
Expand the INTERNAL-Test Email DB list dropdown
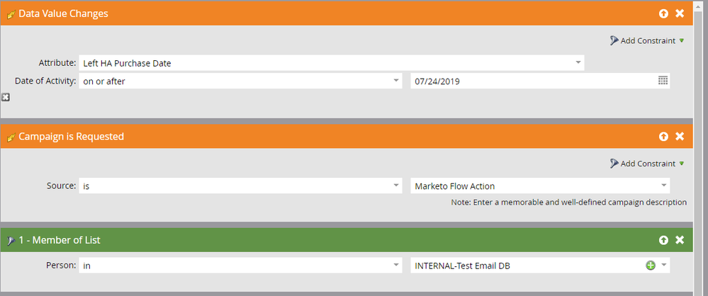664,266
